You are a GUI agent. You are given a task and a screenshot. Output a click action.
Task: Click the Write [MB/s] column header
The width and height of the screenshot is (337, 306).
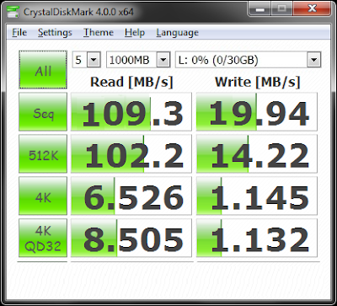pos(258,83)
